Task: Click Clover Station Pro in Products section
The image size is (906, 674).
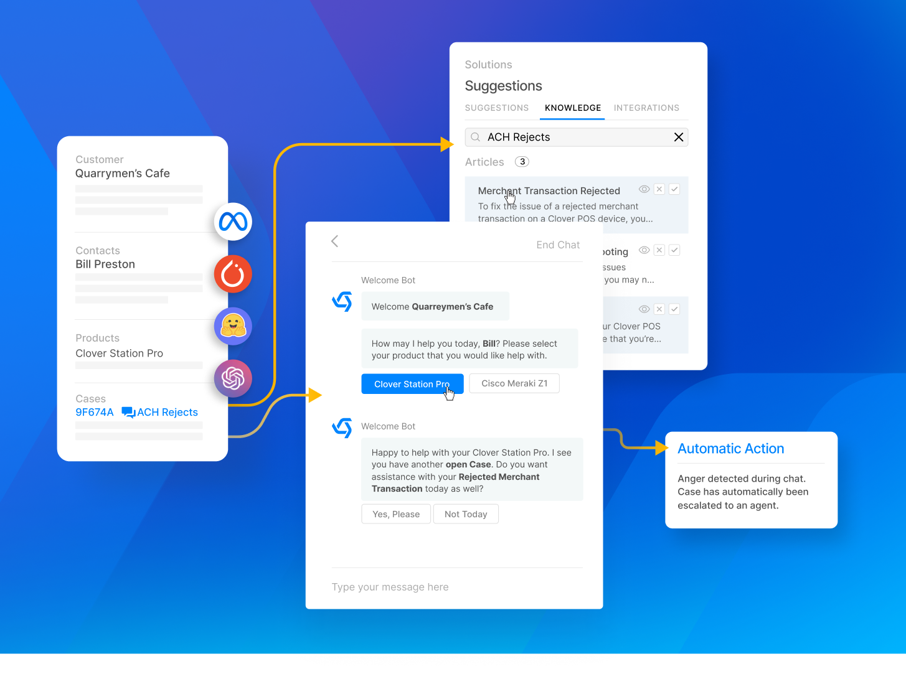Action: 120,353
